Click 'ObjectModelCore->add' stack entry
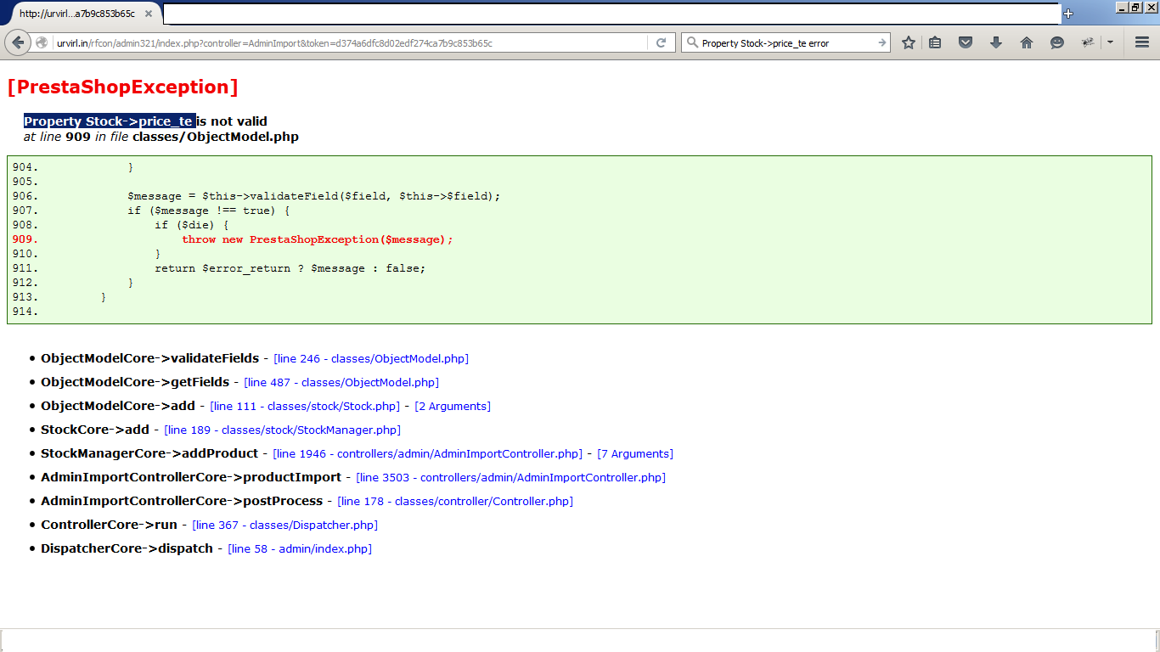Image resolution: width=1160 pixels, height=652 pixels. click(118, 407)
